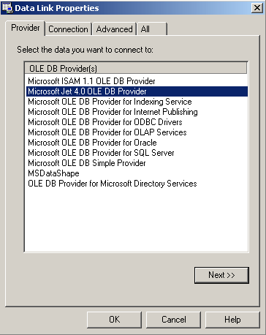The image size is (266, 335).
Task: Choose Microsoft Jet 4.0 OLE DB Provider
Action: pos(137,91)
